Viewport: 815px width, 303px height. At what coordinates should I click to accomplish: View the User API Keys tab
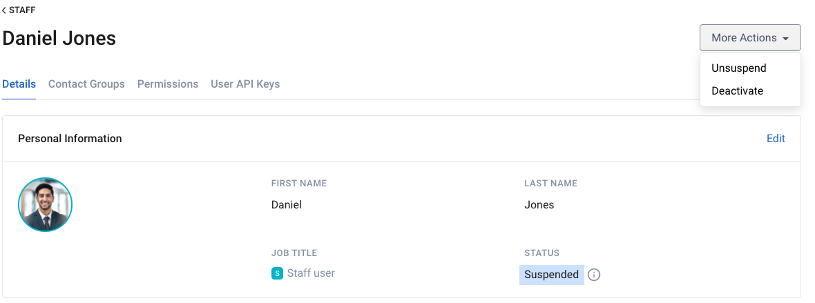point(245,84)
